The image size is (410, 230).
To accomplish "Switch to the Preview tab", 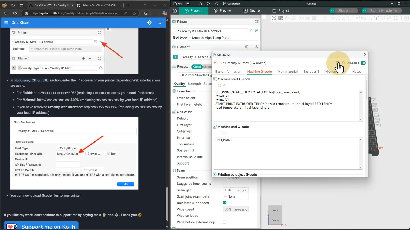I will 222,11.
